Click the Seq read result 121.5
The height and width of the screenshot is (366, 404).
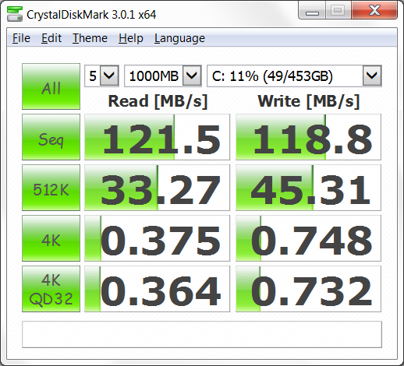tap(158, 137)
